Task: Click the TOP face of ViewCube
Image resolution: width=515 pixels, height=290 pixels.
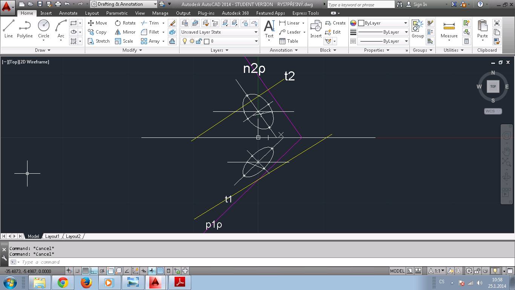Action: coord(493,86)
